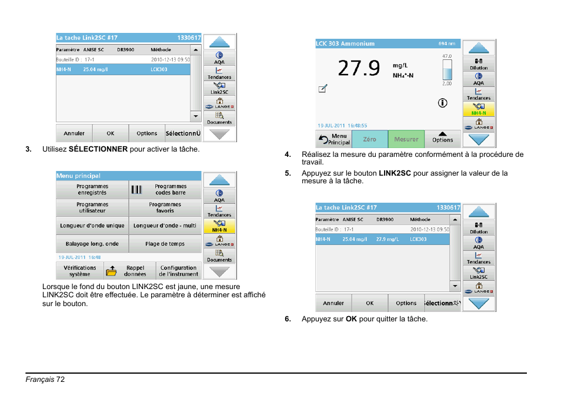Open Link2SC icon in step 3 task screen
The width and height of the screenshot is (561, 396).
coord(219,88)
